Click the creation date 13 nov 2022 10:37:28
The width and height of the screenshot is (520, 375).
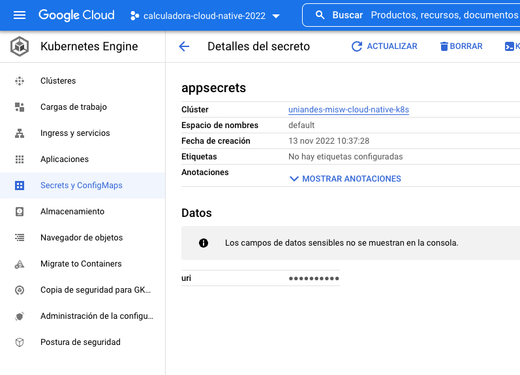[x=329, y=141]
